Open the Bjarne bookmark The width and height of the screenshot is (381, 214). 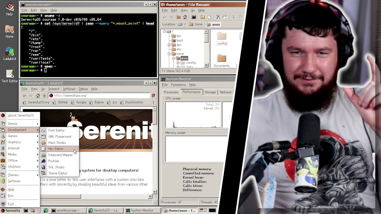coord(96,102)
